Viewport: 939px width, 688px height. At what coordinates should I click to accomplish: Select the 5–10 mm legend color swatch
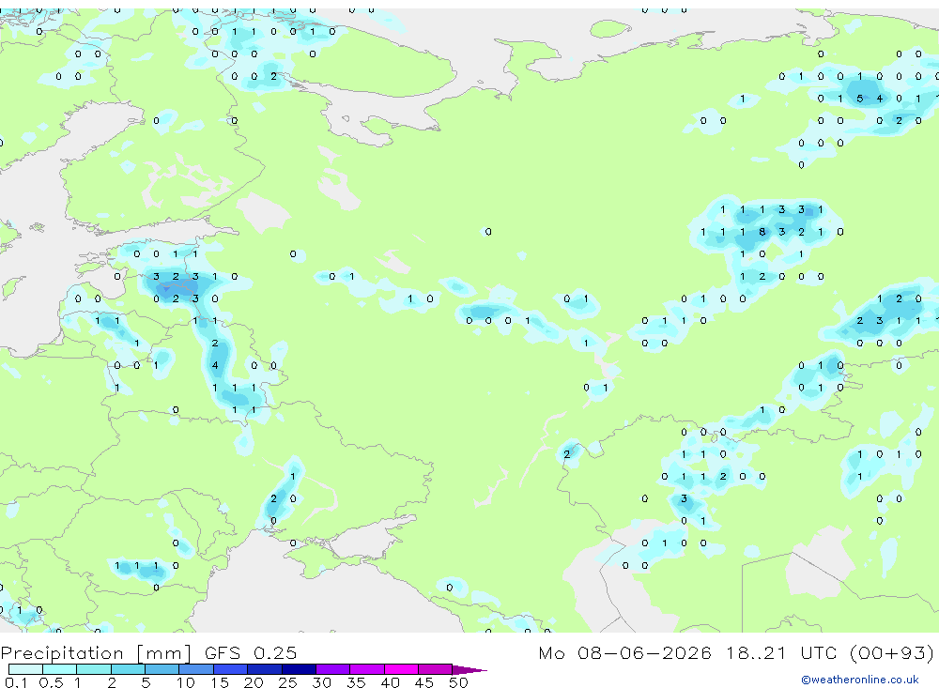coord(162,669)
